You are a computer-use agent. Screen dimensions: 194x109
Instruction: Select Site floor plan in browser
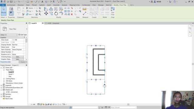point(10,77)
